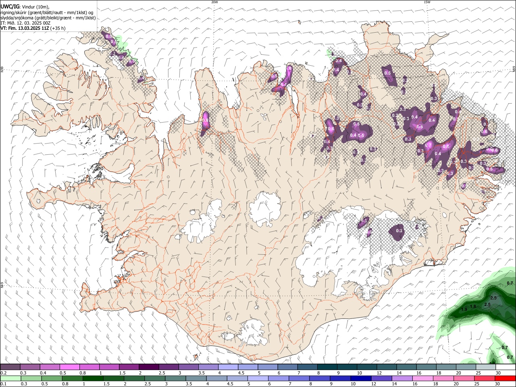Image resolution: width=516 pixels, height=387 pixels.
Task: Click the lower scale swatch starting at 16
Action: (422, 378)
